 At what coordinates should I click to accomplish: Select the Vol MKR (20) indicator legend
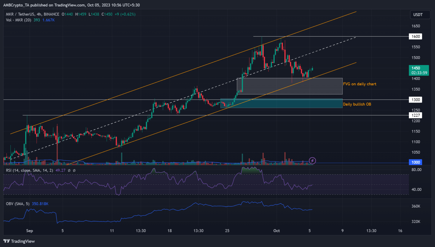tap(18, 20)
